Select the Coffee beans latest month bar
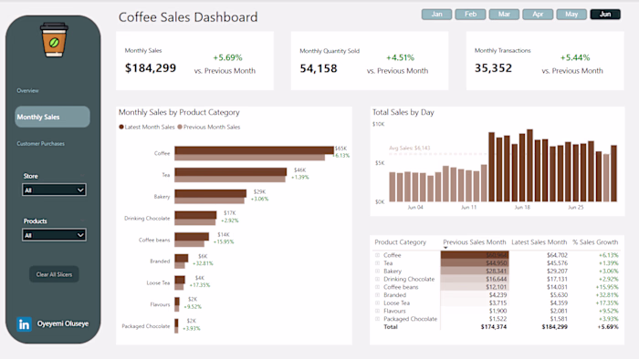 coord(192,237)
